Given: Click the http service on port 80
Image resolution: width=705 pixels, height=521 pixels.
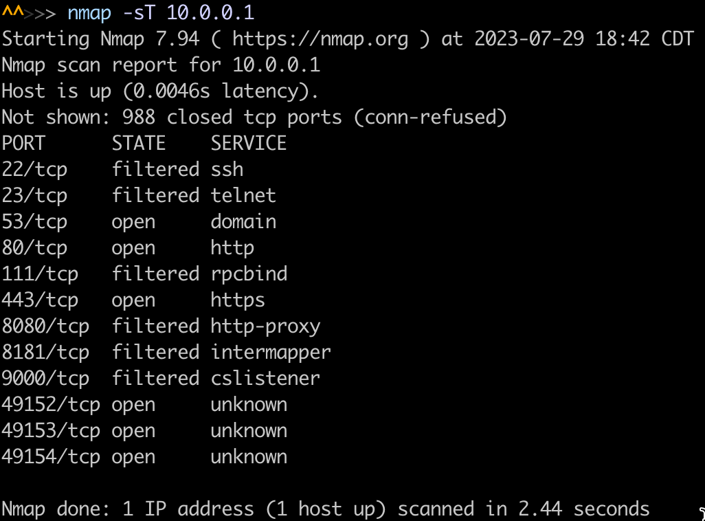Looking at the screenshot, I should tap(232, 247).
